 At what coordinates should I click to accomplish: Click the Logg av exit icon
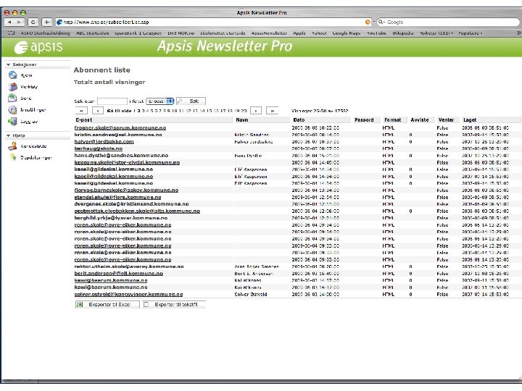click(12, 122)
